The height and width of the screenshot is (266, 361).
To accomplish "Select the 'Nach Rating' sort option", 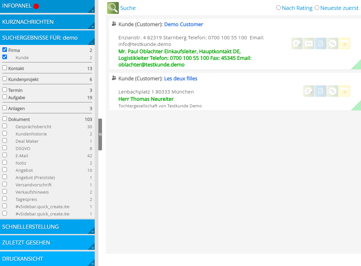I will pos(279,8).
